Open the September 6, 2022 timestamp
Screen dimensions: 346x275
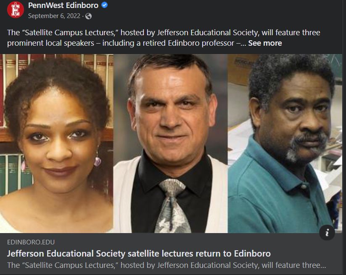tap(55, 16)
